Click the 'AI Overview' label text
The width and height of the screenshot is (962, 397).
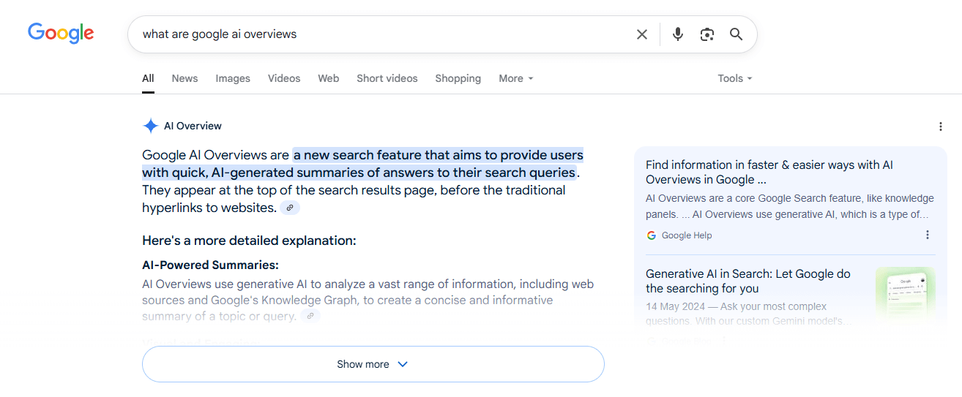[x=193, y=126]
